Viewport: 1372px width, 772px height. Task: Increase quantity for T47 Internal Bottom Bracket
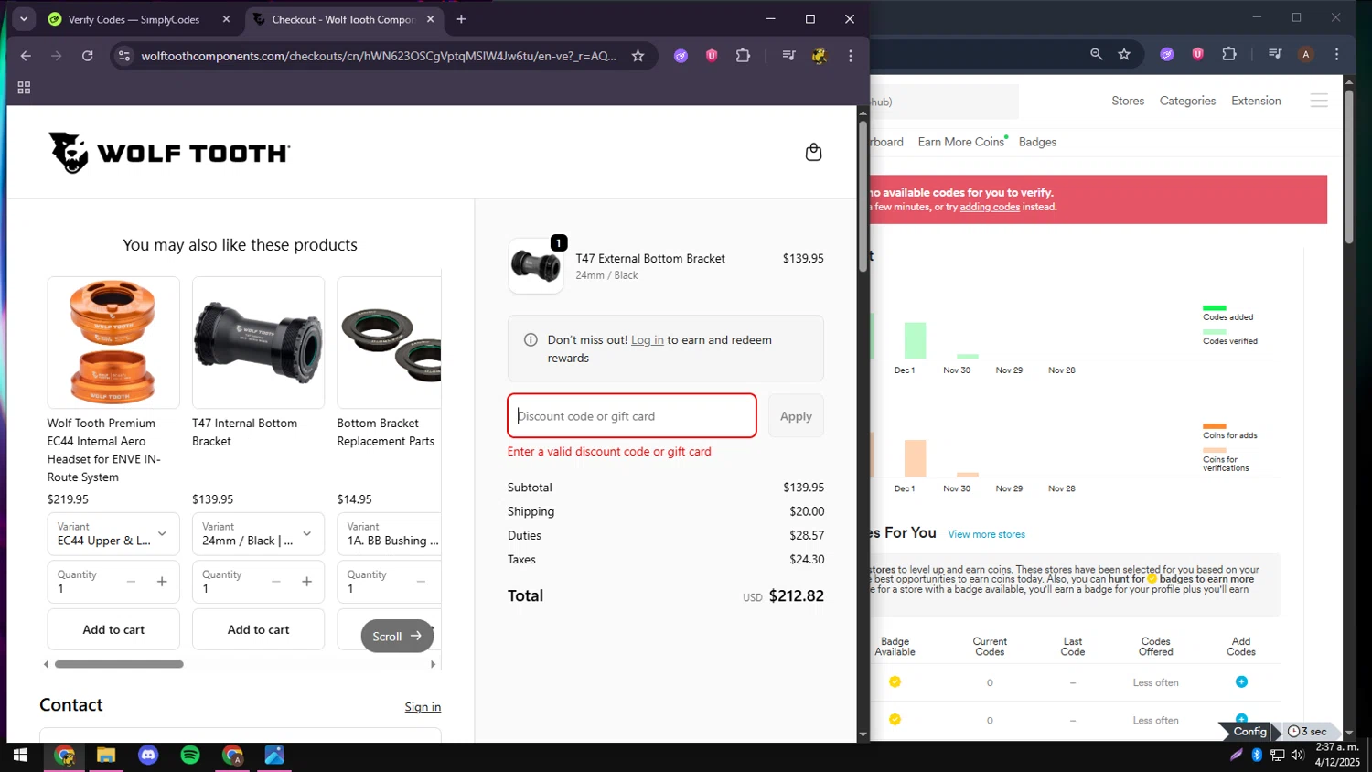(x=306, y=582)
